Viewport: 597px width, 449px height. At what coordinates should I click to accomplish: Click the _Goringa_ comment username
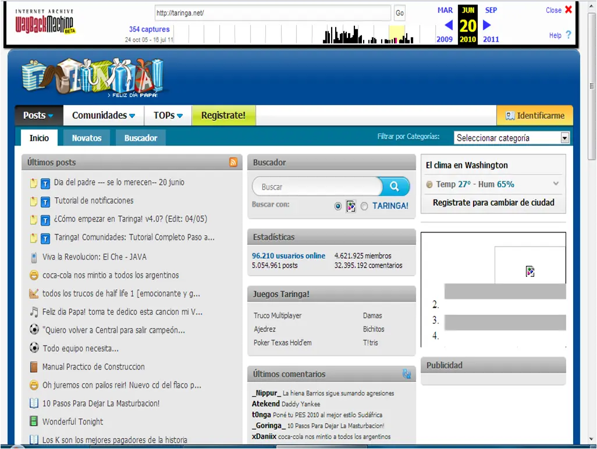pyautogui.click(x=268, y=425)
